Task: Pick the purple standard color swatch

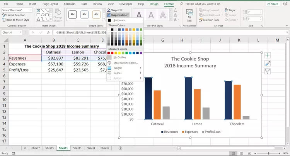Action: coord(141,53)
